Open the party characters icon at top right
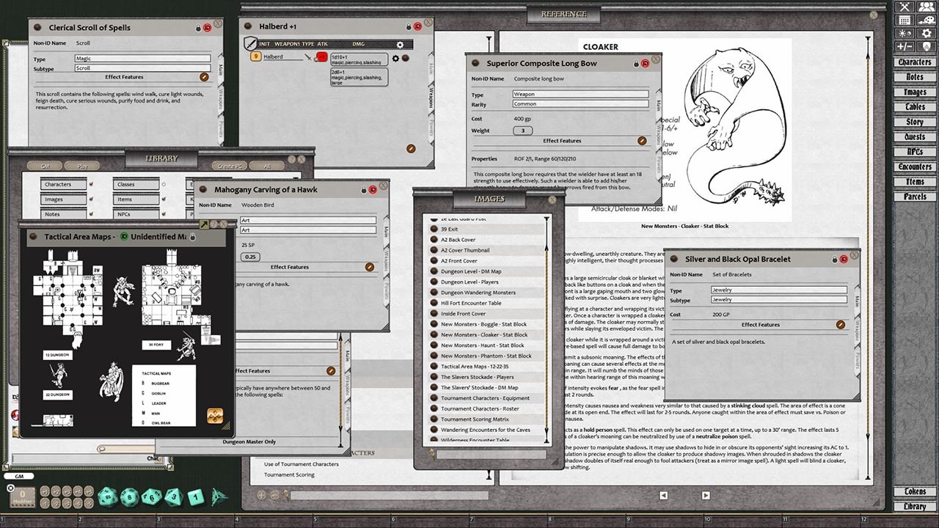Image resolution: width=939 pixels, height=528 pixels. pos(926,7)
